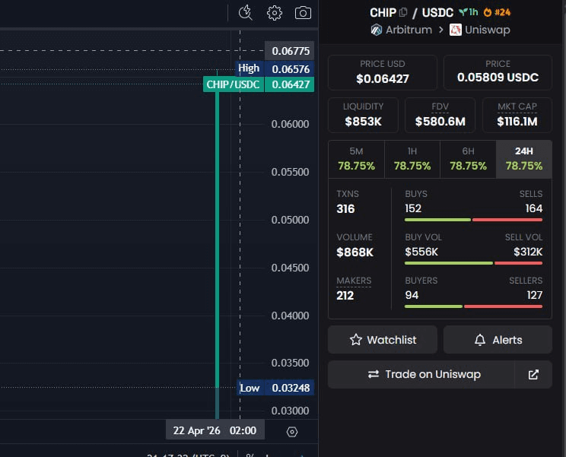Select the 24H stats tab

pos(523,159)
